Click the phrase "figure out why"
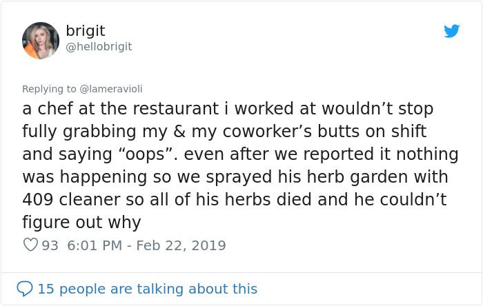483x306 pixels. tap(81, 223)
